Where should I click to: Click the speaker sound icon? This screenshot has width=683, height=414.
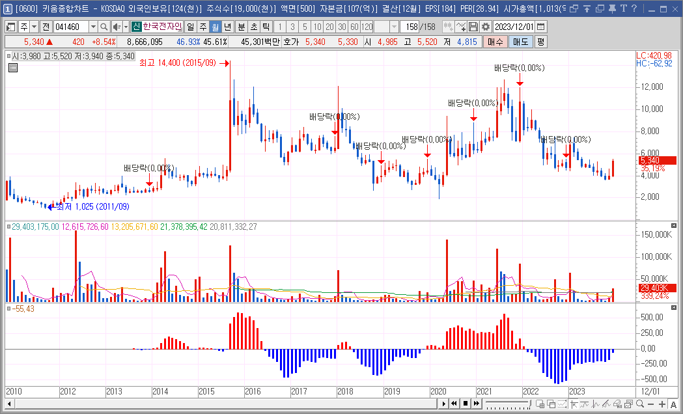[x=117, y=27]
